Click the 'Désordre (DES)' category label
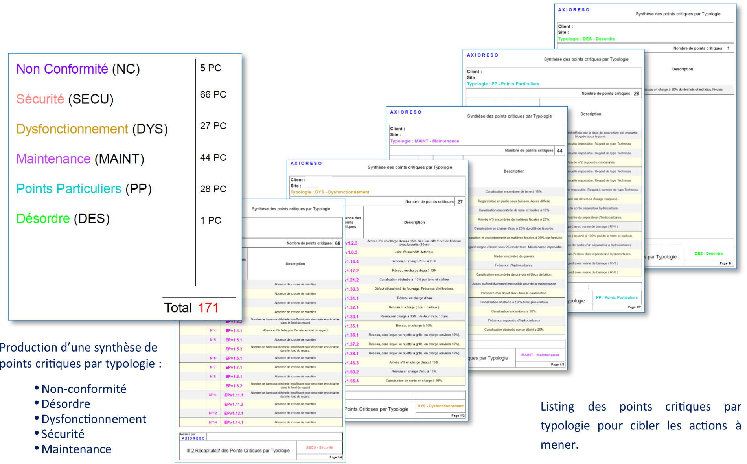 pyautogui.click(x=63, y=219)
